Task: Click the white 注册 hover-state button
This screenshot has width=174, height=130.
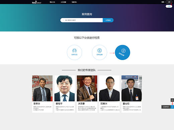Action: click(x=169, y=6)
